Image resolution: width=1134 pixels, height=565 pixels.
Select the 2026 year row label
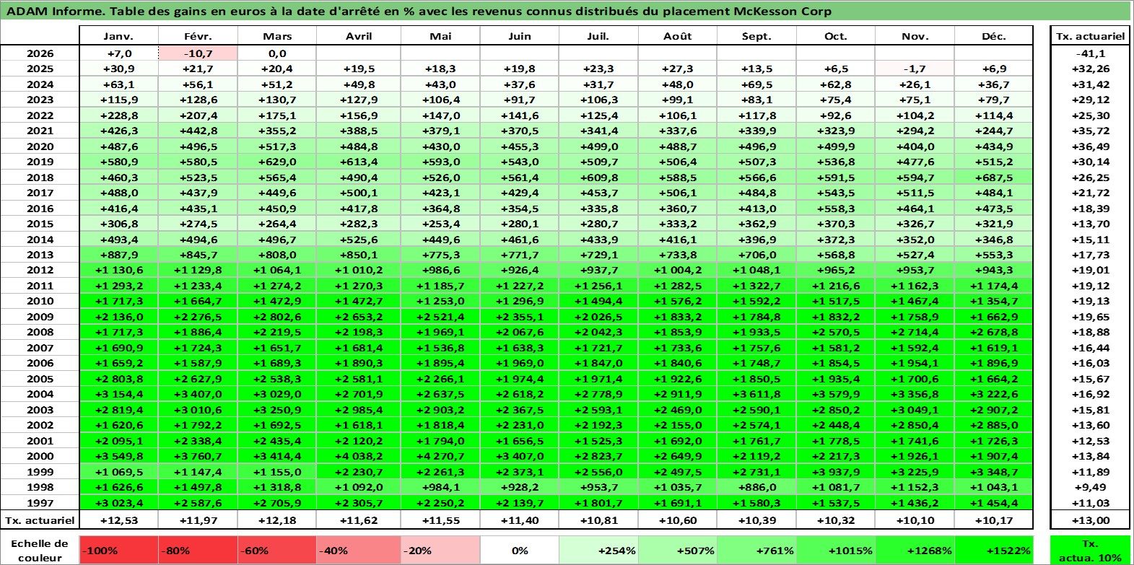40,53
